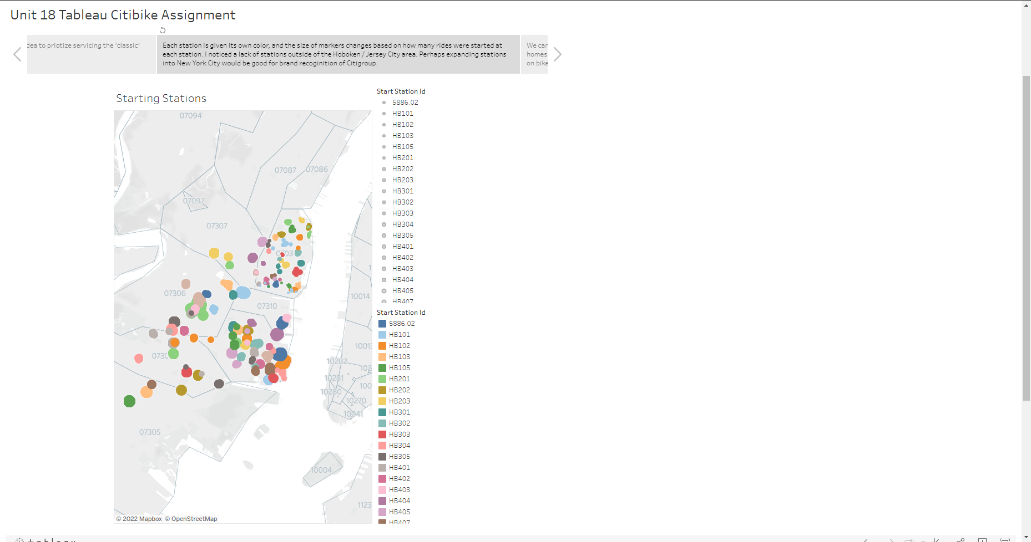
Task: Click the HB303 red legend swatch
Action: [382, 434]
